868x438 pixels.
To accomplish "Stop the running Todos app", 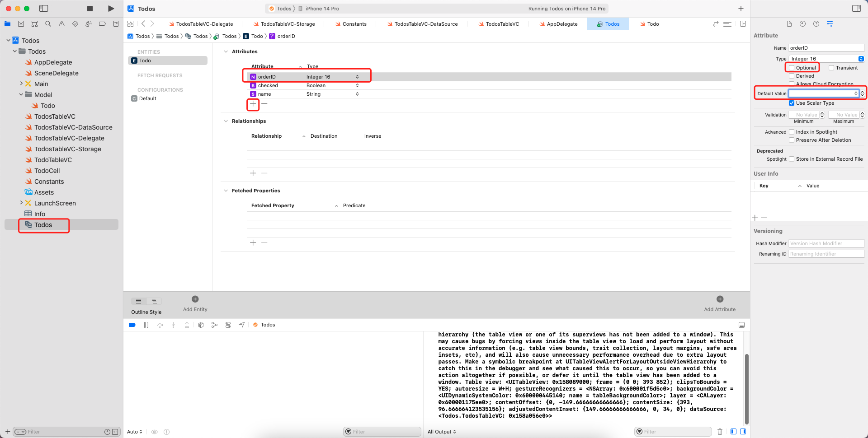I will 90,9.
